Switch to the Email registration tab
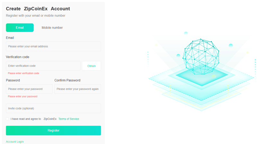The image size is (257, 144). tap(20, 28)
